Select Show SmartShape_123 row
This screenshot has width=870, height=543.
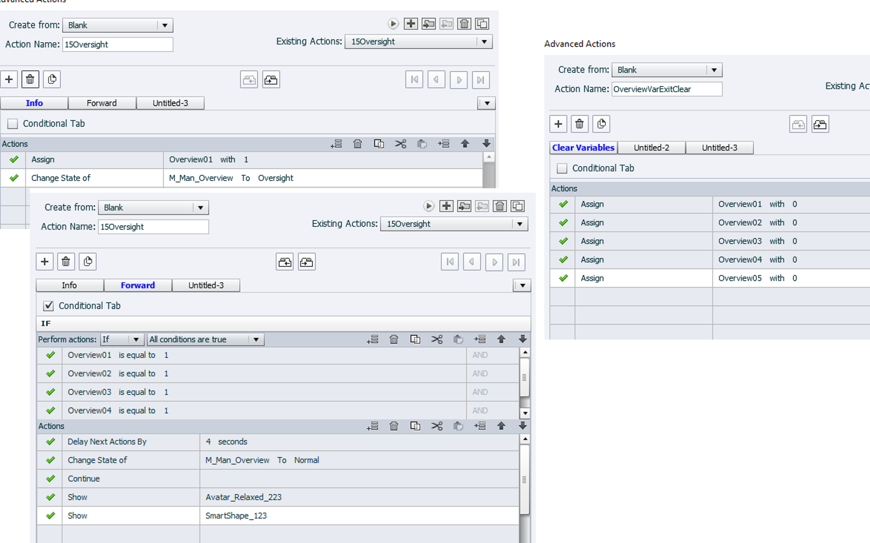pos(278,515)
